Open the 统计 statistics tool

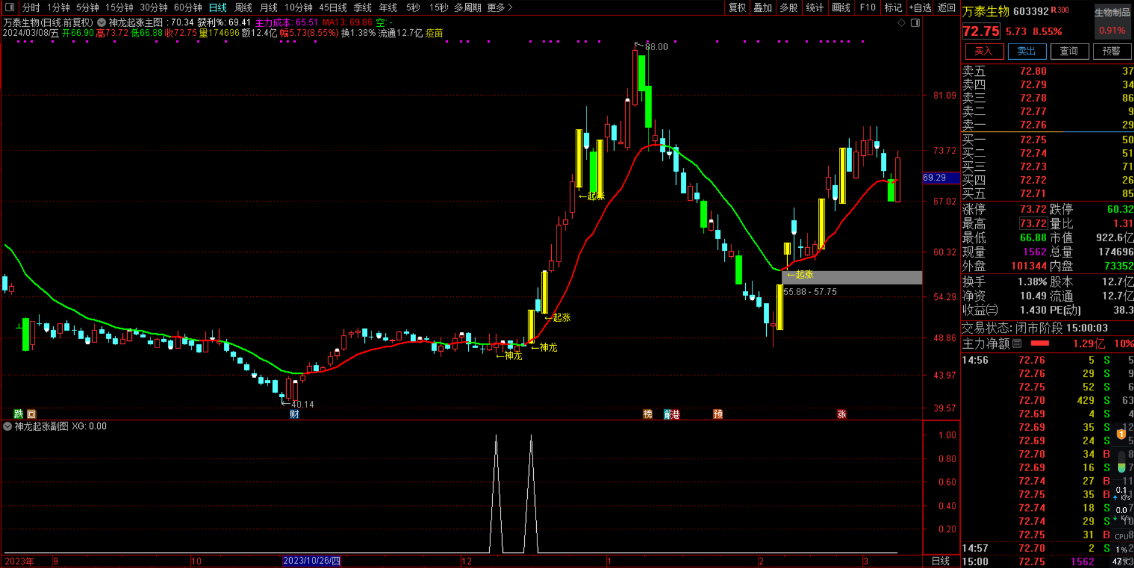(x=815, y=7)
